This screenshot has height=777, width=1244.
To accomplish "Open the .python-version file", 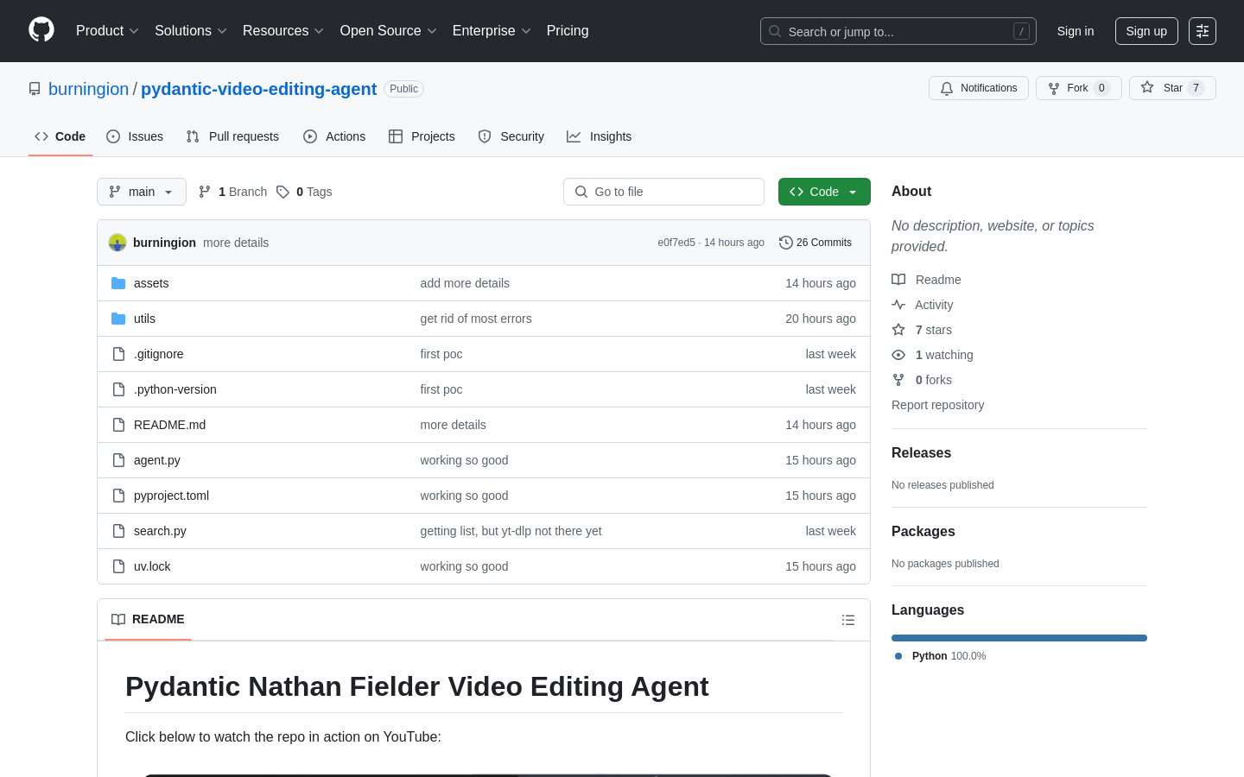I will [175, 389].
